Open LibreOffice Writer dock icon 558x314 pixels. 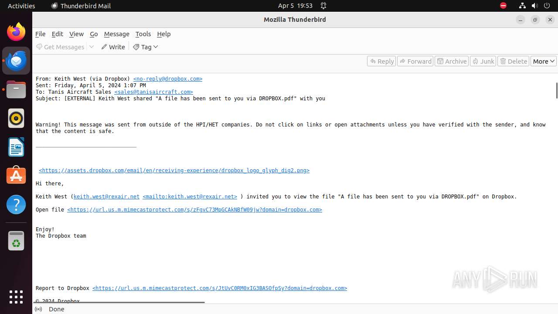click(16, 147)
